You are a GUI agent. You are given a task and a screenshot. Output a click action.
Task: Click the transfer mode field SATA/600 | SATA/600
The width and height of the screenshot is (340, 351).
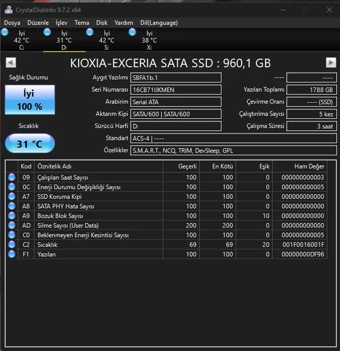(176, 114)
